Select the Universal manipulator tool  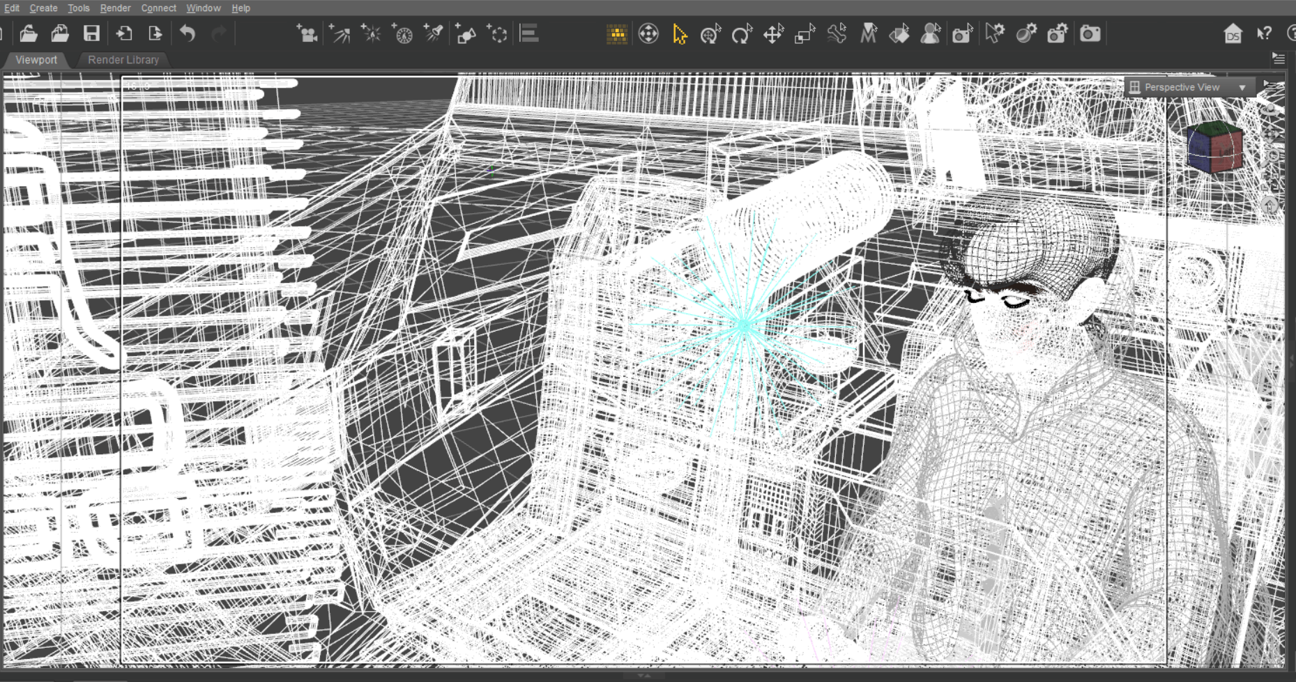tap(648, 33)
